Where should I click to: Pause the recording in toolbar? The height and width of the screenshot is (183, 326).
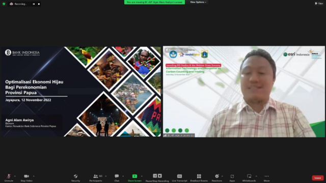pos(155,176)
